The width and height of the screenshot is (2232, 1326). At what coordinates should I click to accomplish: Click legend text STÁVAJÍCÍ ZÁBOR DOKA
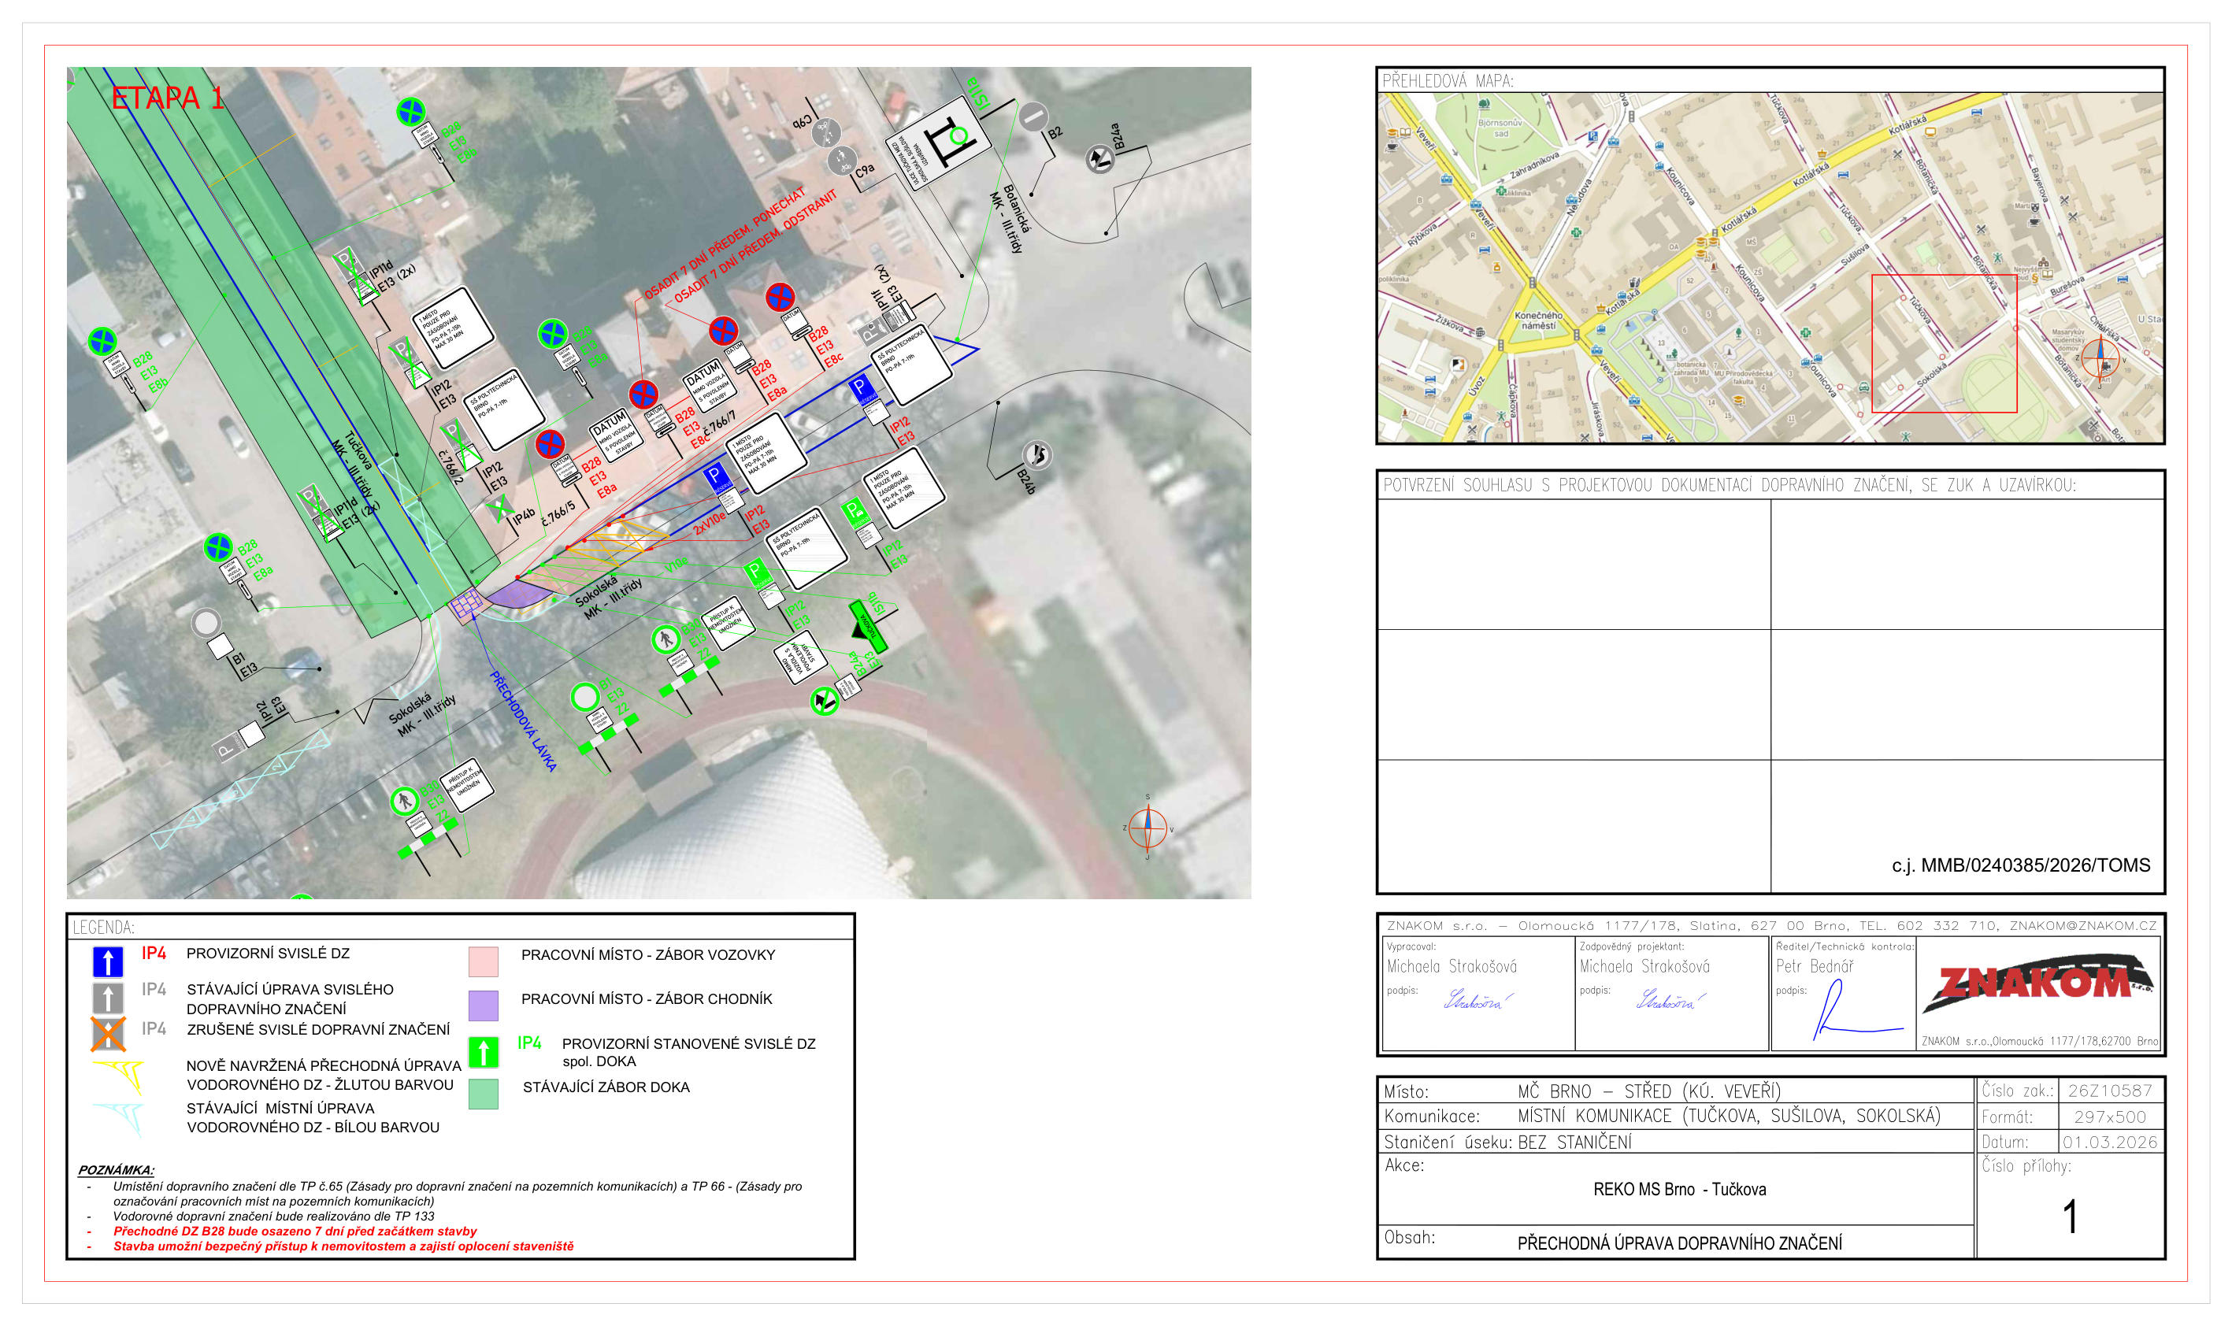(606, 1087)
